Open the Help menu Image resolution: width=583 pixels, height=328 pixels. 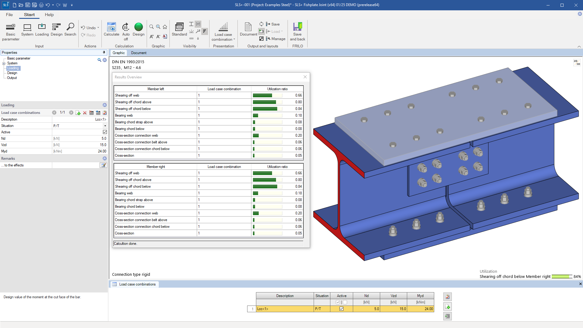click(49, 15)
